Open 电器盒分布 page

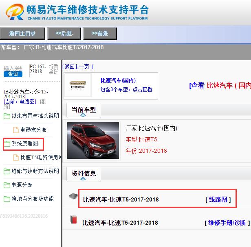(x=33, y=130)
